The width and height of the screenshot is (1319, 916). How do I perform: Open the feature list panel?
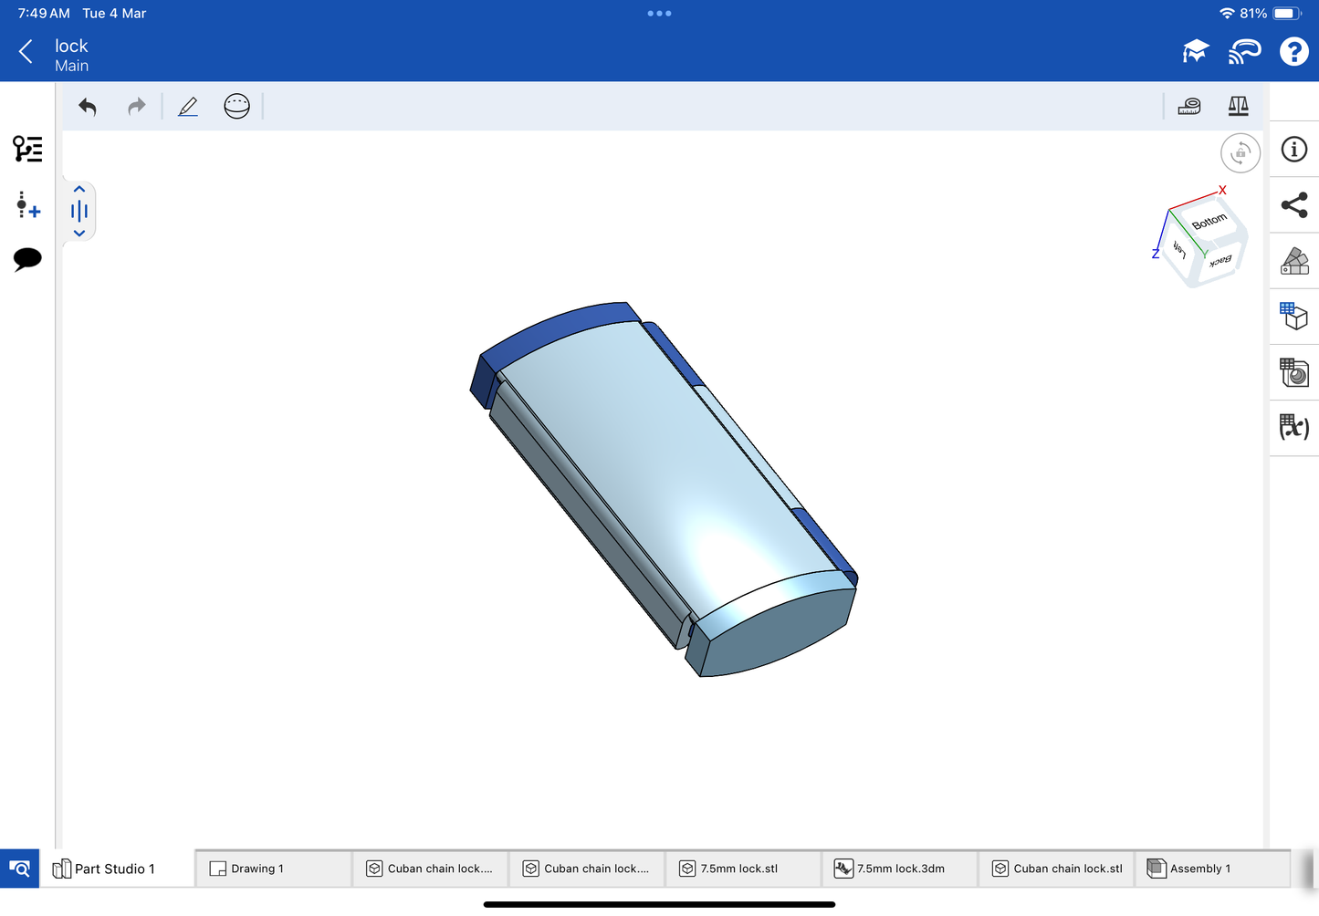coord(27,149)
